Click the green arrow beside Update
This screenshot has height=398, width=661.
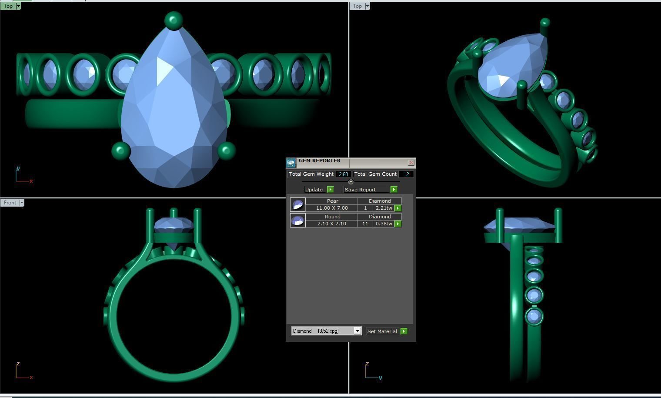pyautogui.click(x=330, y=190)
